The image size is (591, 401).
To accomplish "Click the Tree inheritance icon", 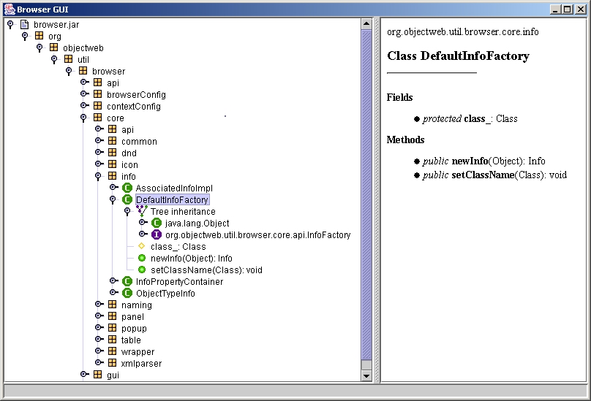I will (x=142, y=211).
